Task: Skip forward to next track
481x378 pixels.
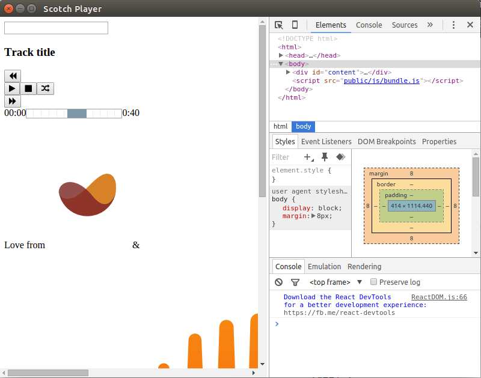Action: 13,101
